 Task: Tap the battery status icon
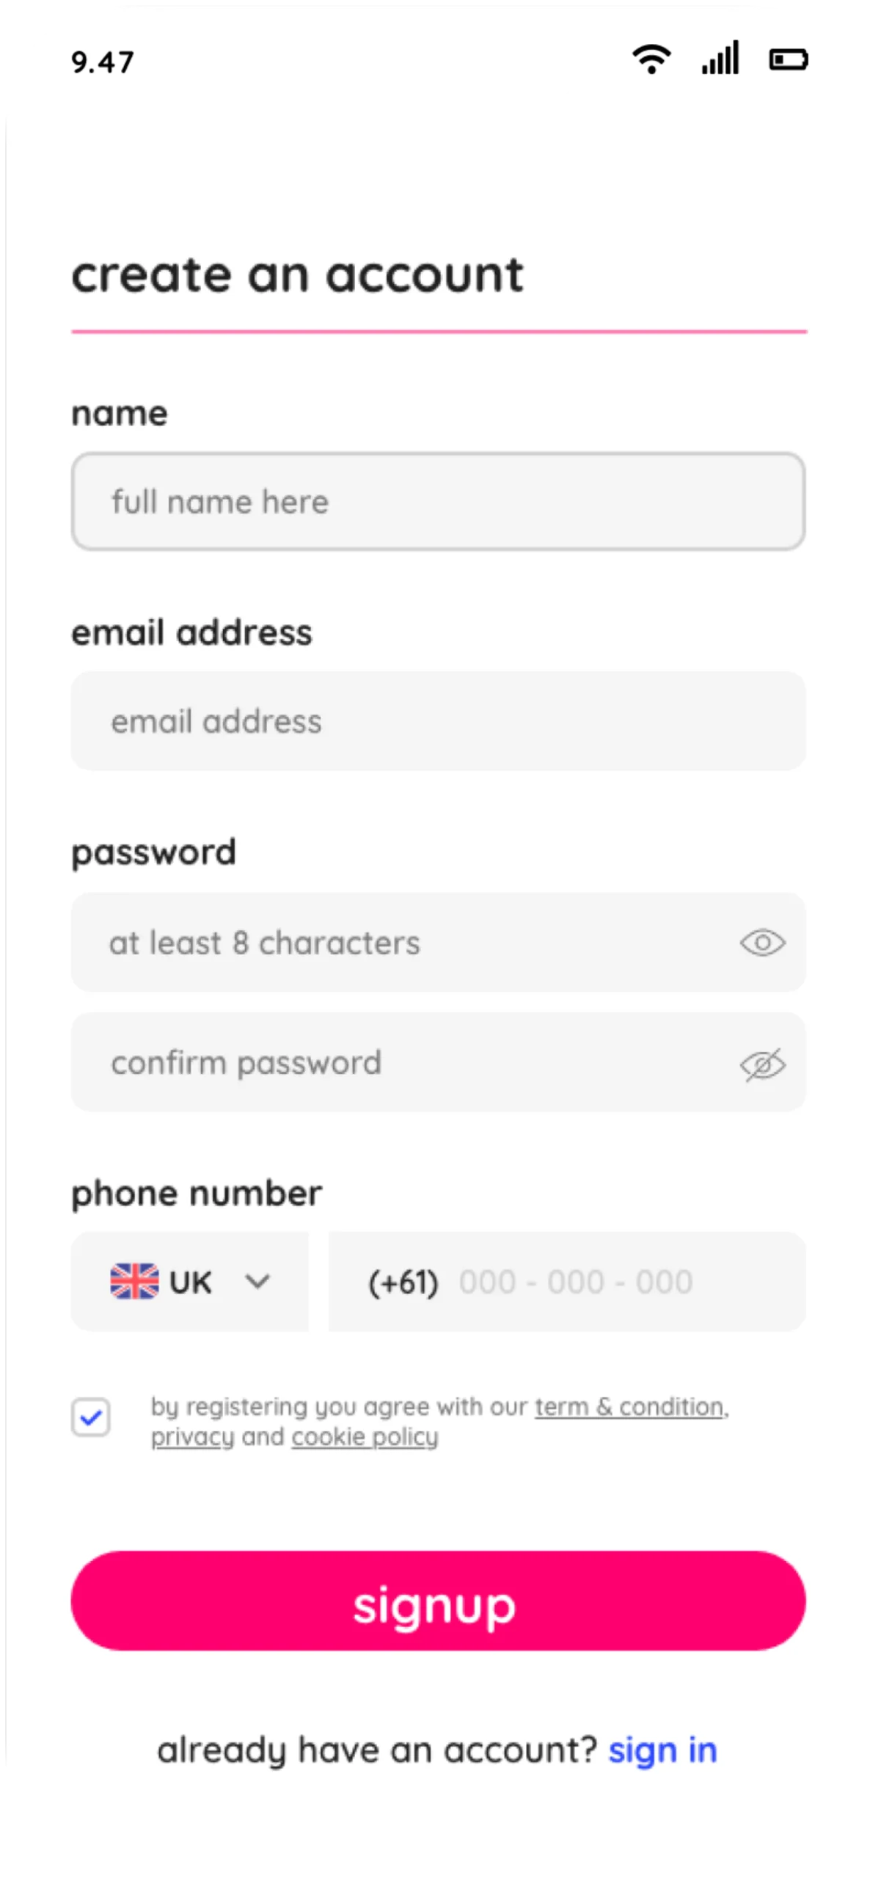pyautogui.click(x=789, y=59)
